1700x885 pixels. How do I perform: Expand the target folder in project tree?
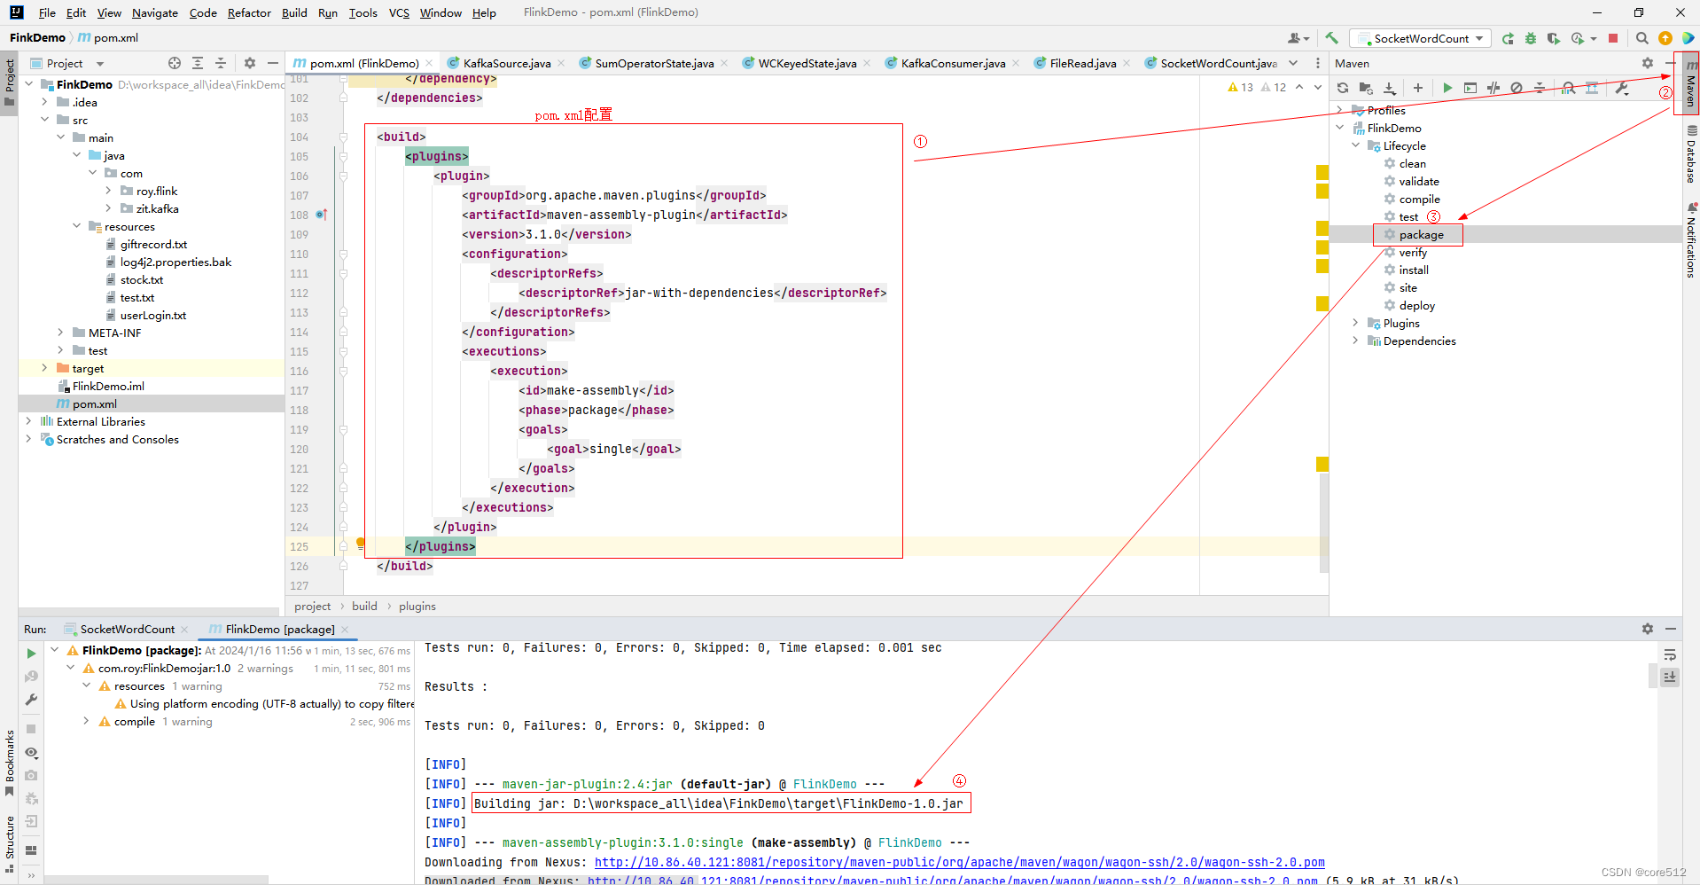[x=44, y=368]
